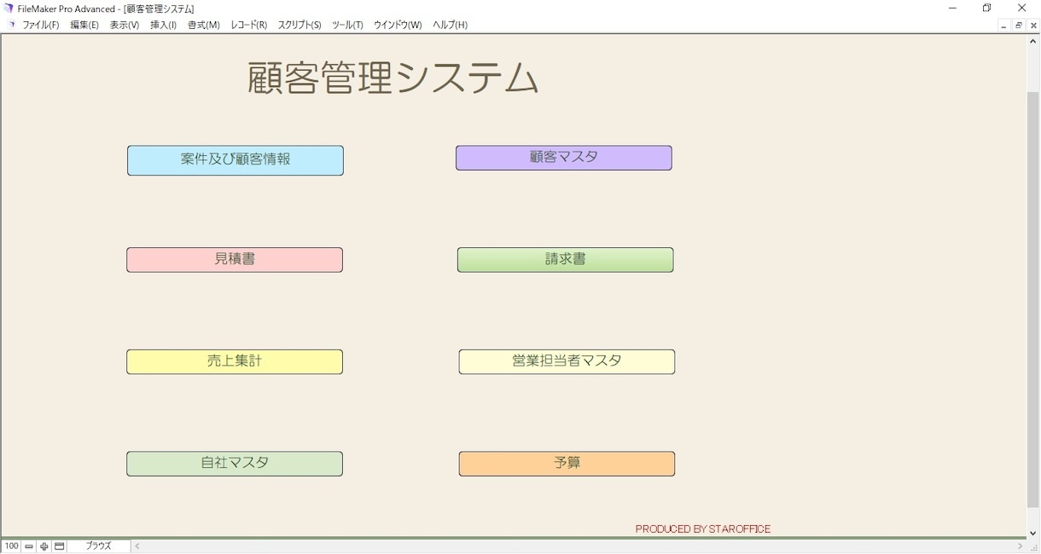Minimize the FileMaker Pro Advanced window
Image resolution: width=1041 pixels, height=554 pixels.
pyautogui.click(x=952, y=9)
